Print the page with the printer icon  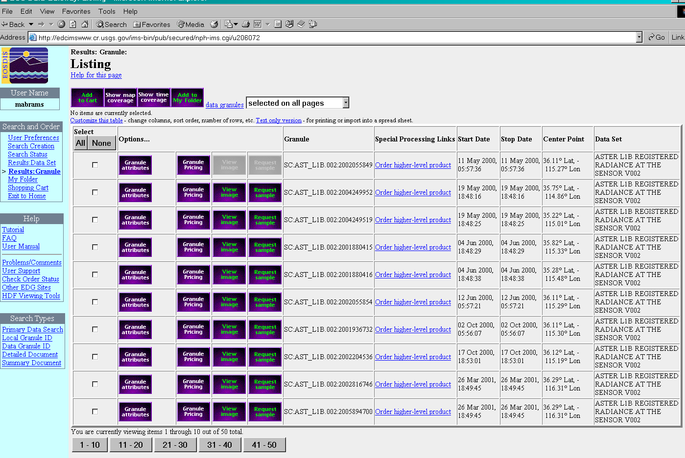pos(246,24)
